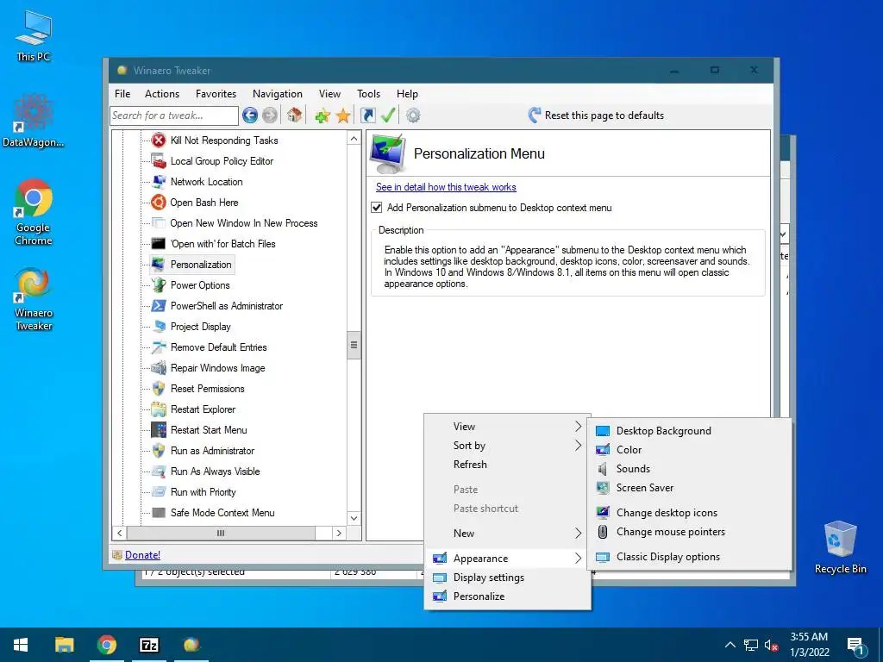
Task: Open Chrome from the taskbar
Action: click(106, 645)
